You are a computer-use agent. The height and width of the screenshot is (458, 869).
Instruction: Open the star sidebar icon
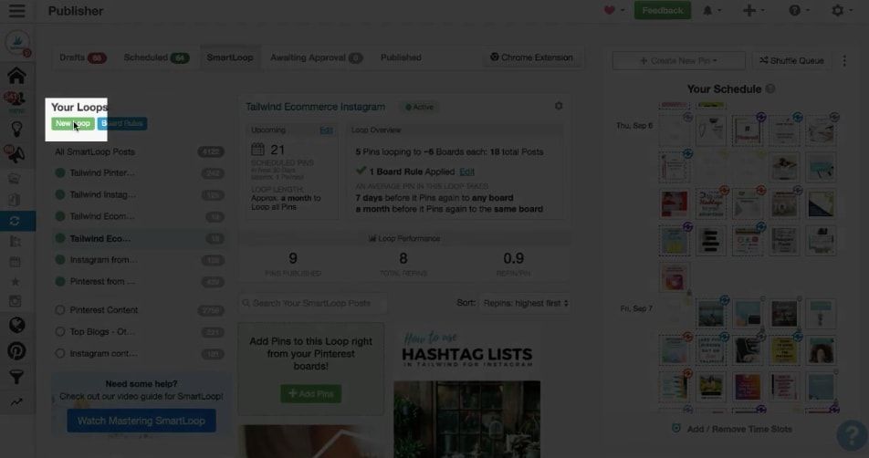[15, 282]
